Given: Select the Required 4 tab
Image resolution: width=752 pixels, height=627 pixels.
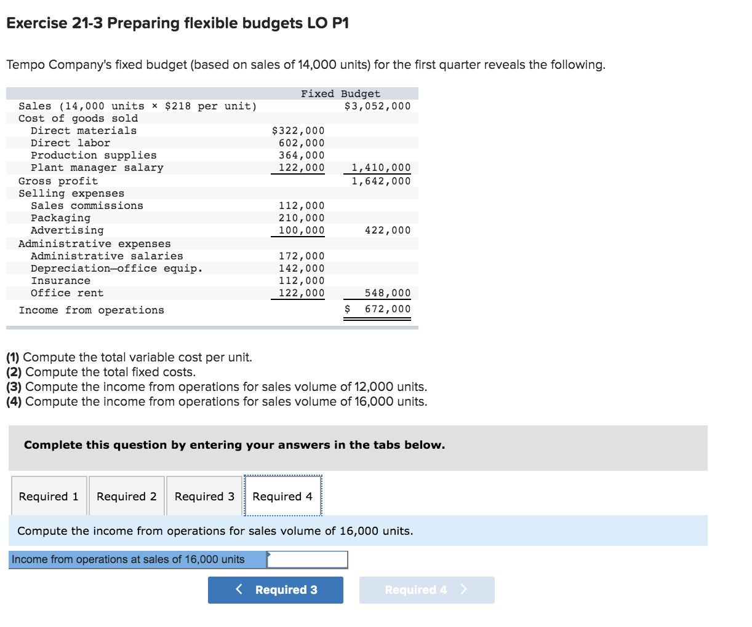Looking at the screenshot, I should [x=282, y=496].
